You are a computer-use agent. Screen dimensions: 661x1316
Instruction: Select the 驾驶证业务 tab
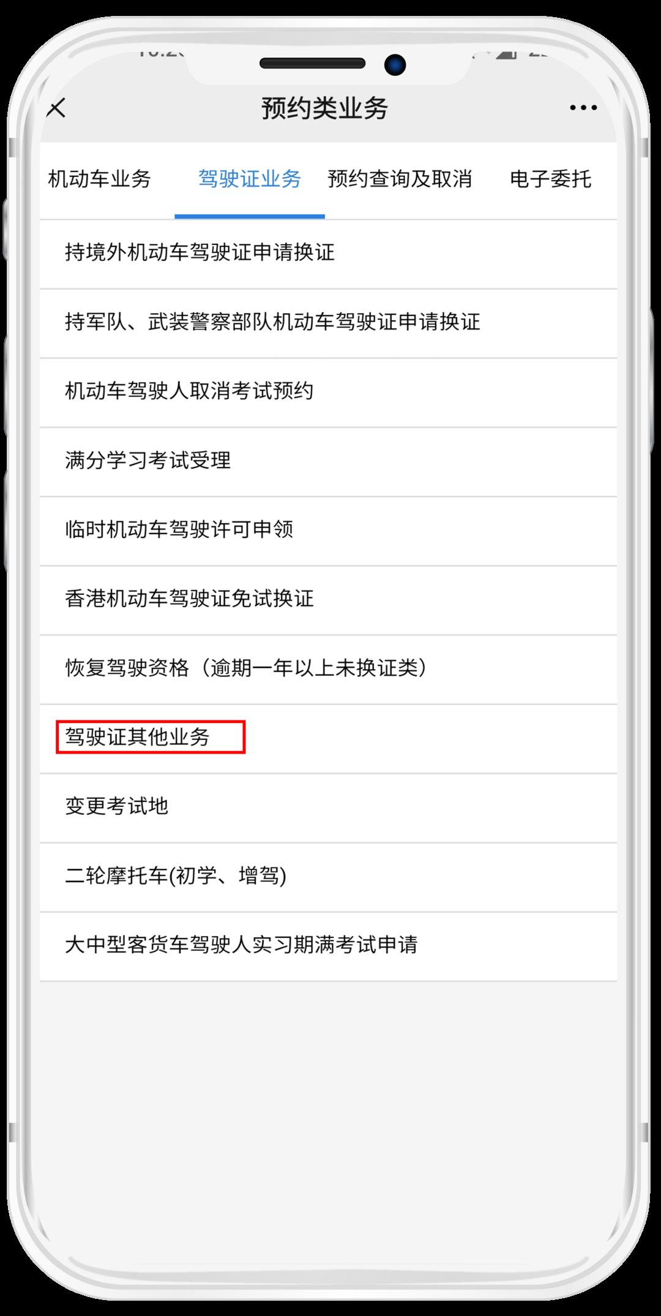coord(250,179)
